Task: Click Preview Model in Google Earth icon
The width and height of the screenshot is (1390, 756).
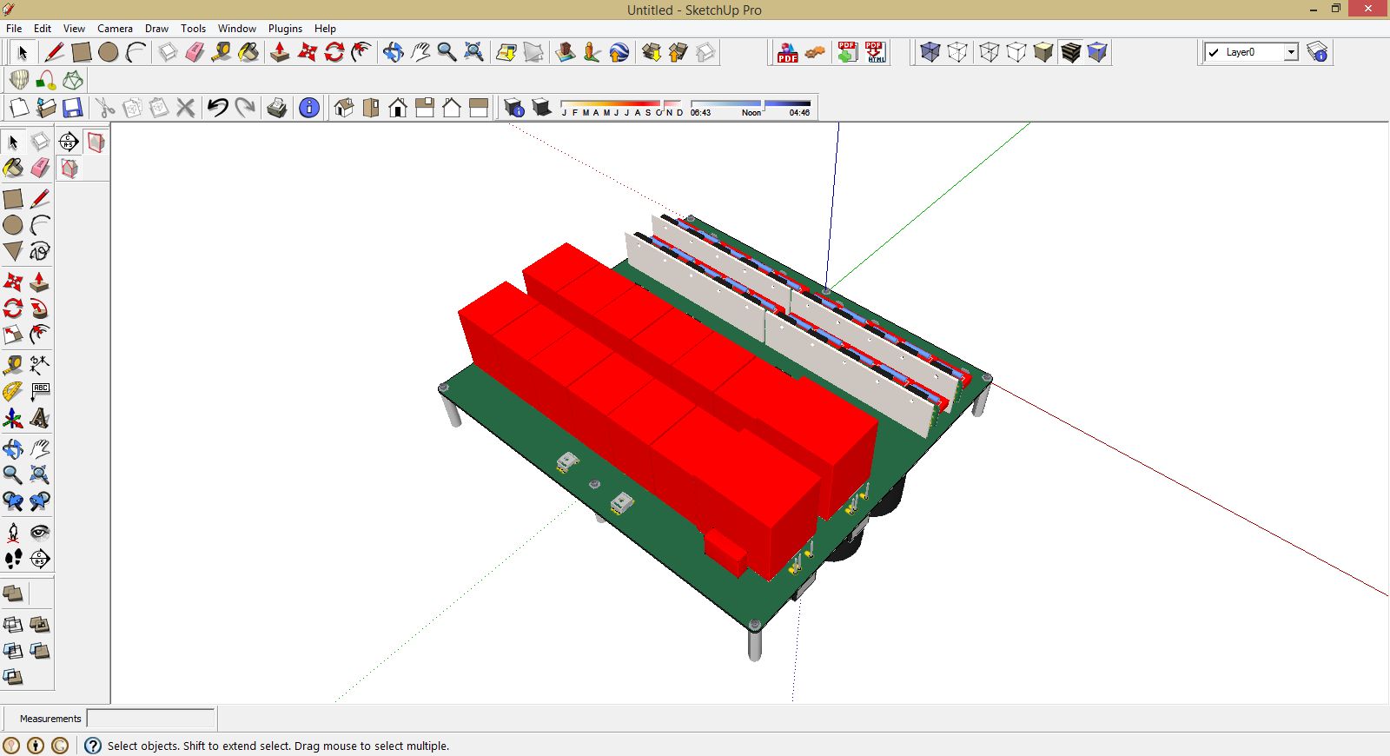Action: [619, 52]
